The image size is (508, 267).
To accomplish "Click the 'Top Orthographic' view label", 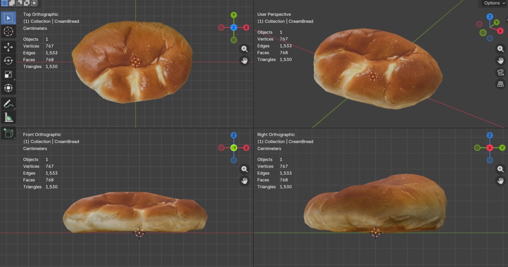I will pyautogui.click(x=41, y=14).
